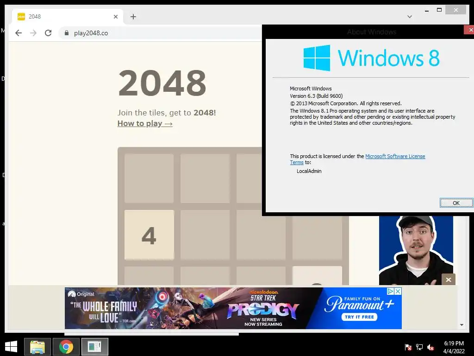Click the muted volume speaker icon
The image size is (474, 356).
pyautogui.click(x=431, y=347)
